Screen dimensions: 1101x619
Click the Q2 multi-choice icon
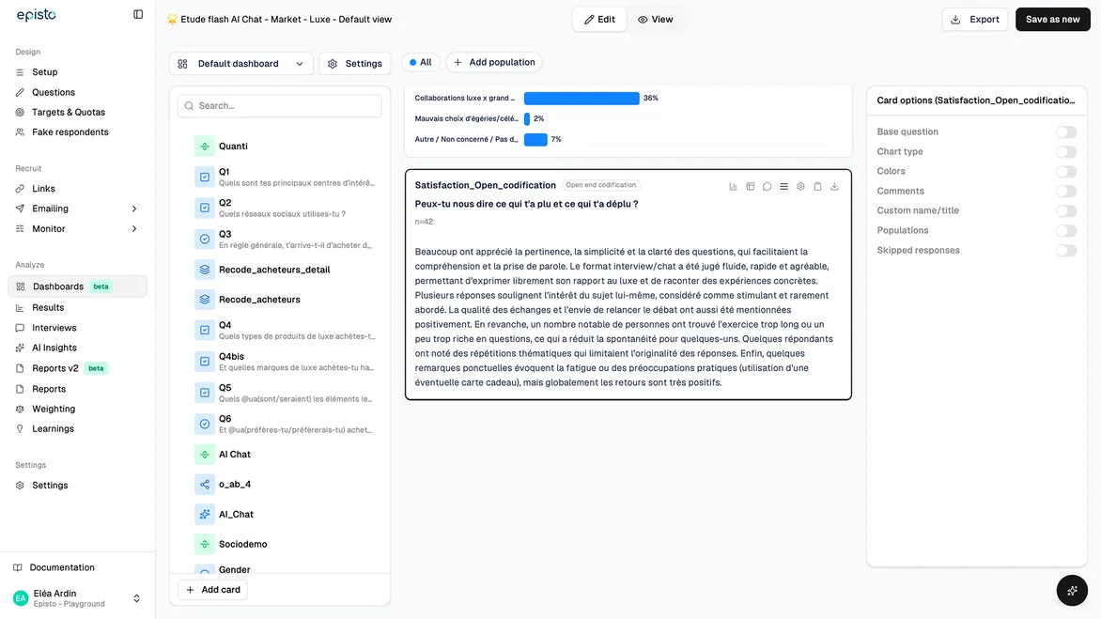click(205, 208)
